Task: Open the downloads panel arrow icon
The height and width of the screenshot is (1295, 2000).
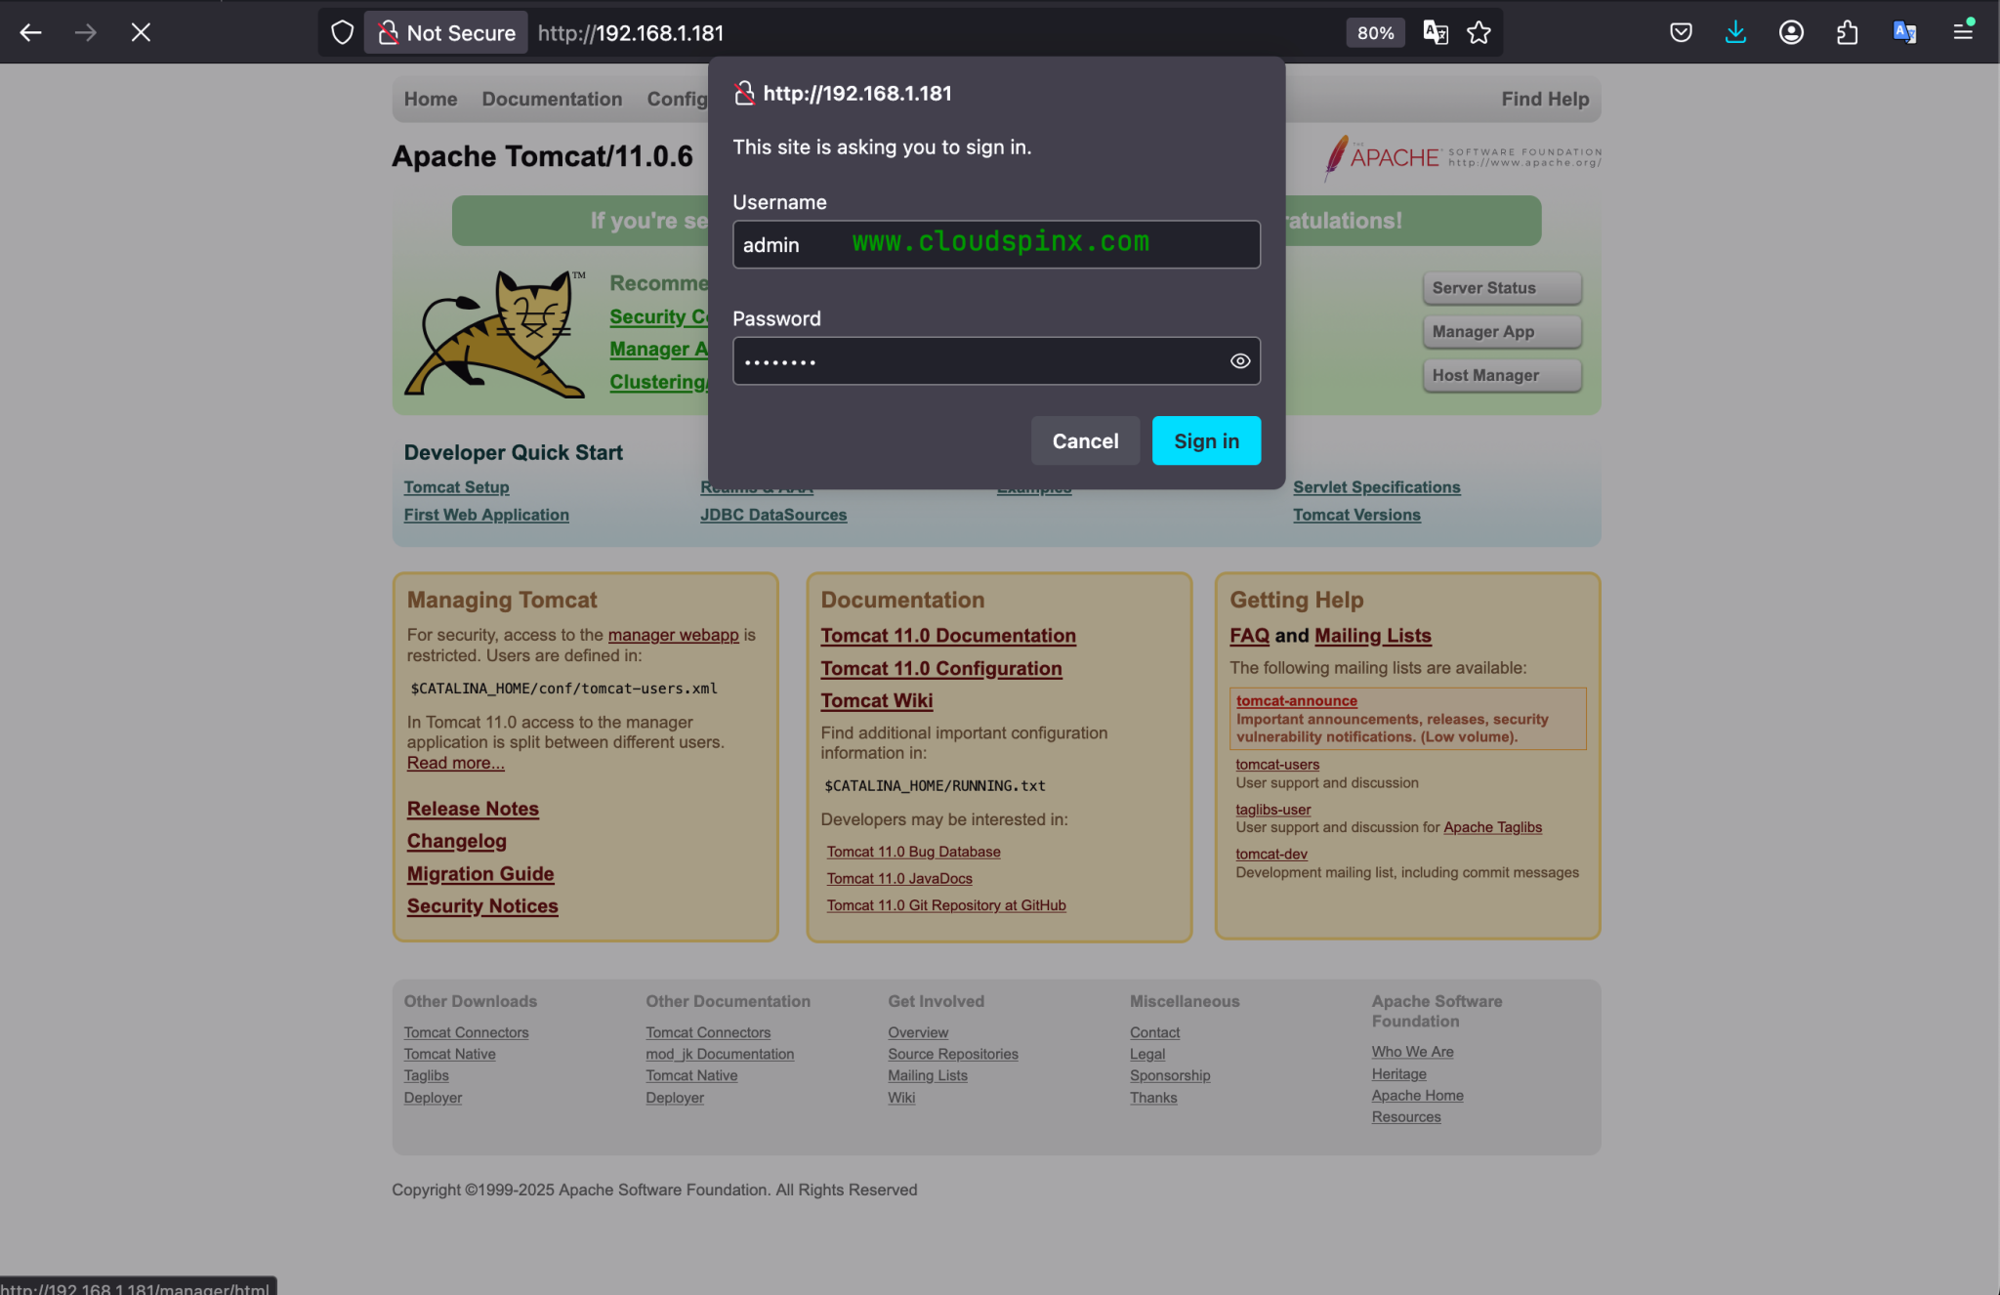Action: (x=1735, y=32)
